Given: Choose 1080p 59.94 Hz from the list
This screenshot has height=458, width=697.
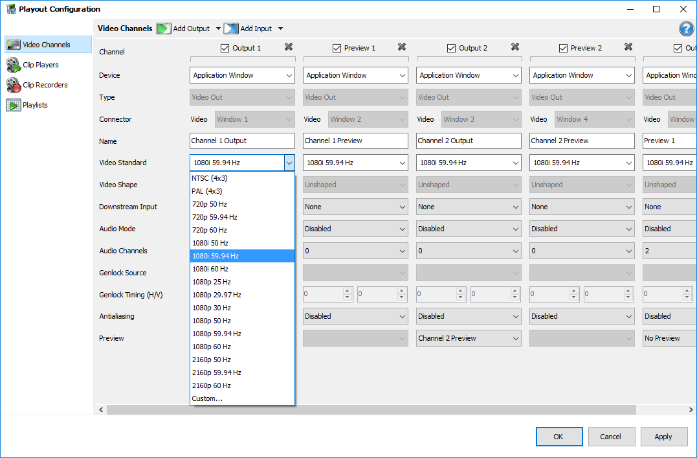Looking at the screenshot, I should coord(216,334).
